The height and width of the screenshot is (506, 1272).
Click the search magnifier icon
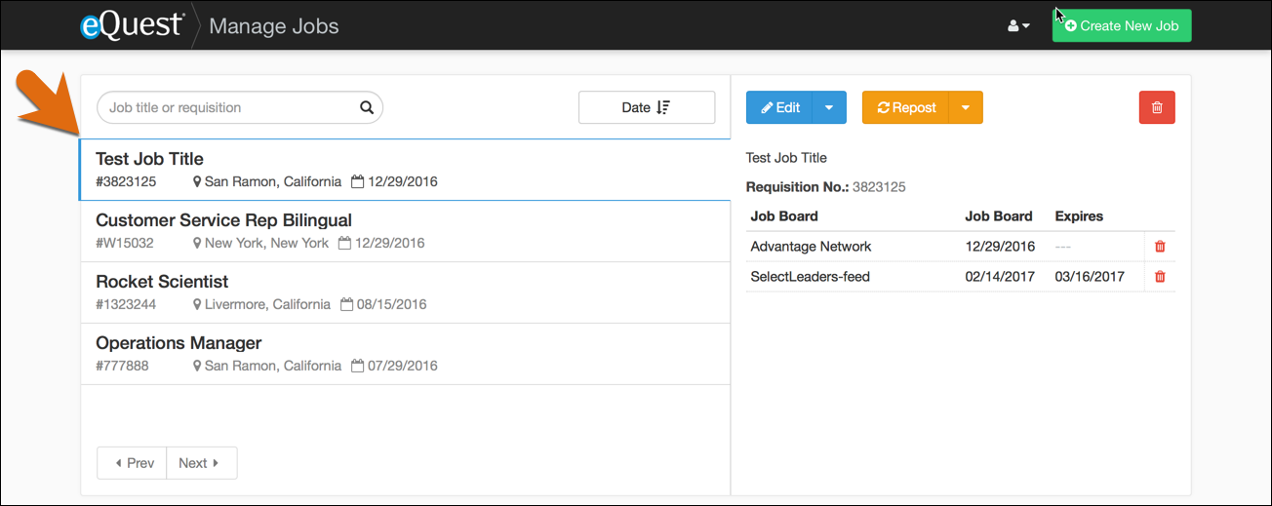point(367,108)
